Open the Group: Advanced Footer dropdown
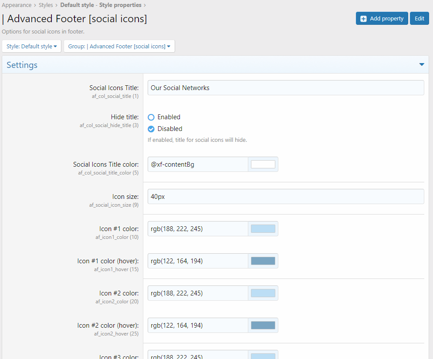This screenshot has height=359, width=433. click(119, 47)
